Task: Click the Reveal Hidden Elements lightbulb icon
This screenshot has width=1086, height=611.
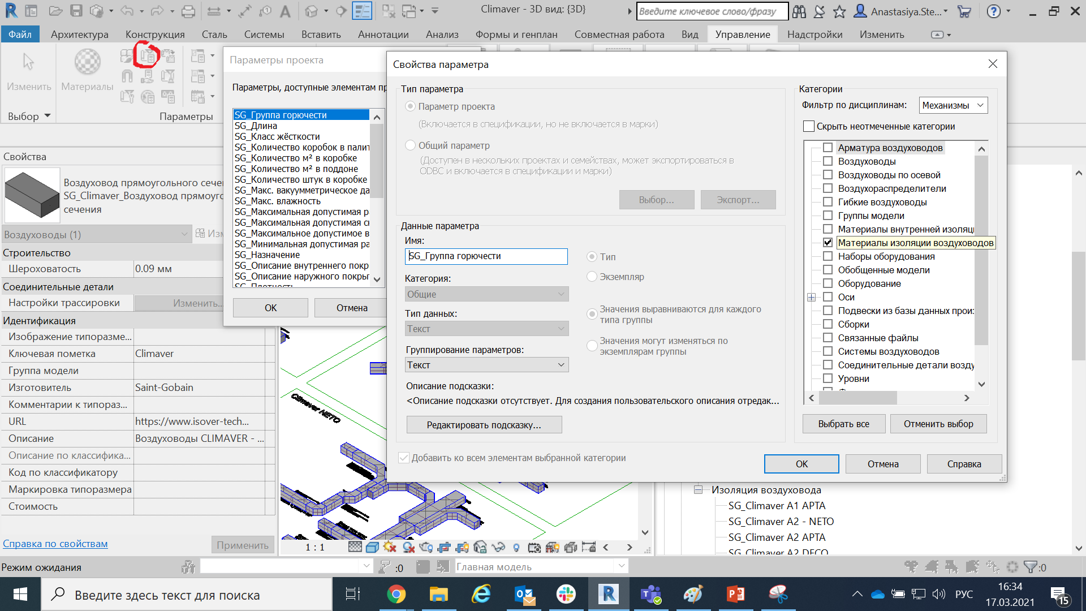Action: coord(516,547)
